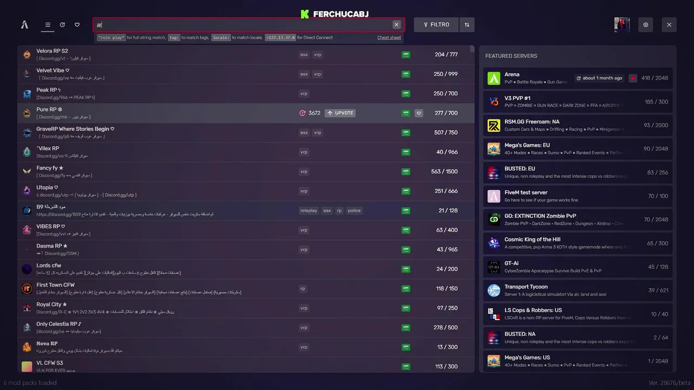
Task: Open the Cheat sheet link
Action: click(x=389, y=37)
